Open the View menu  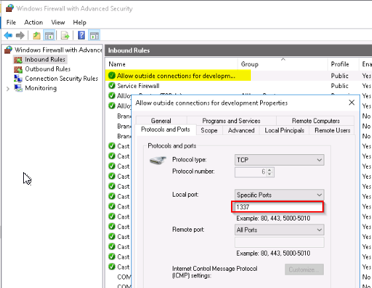click(x=58, y=23)
